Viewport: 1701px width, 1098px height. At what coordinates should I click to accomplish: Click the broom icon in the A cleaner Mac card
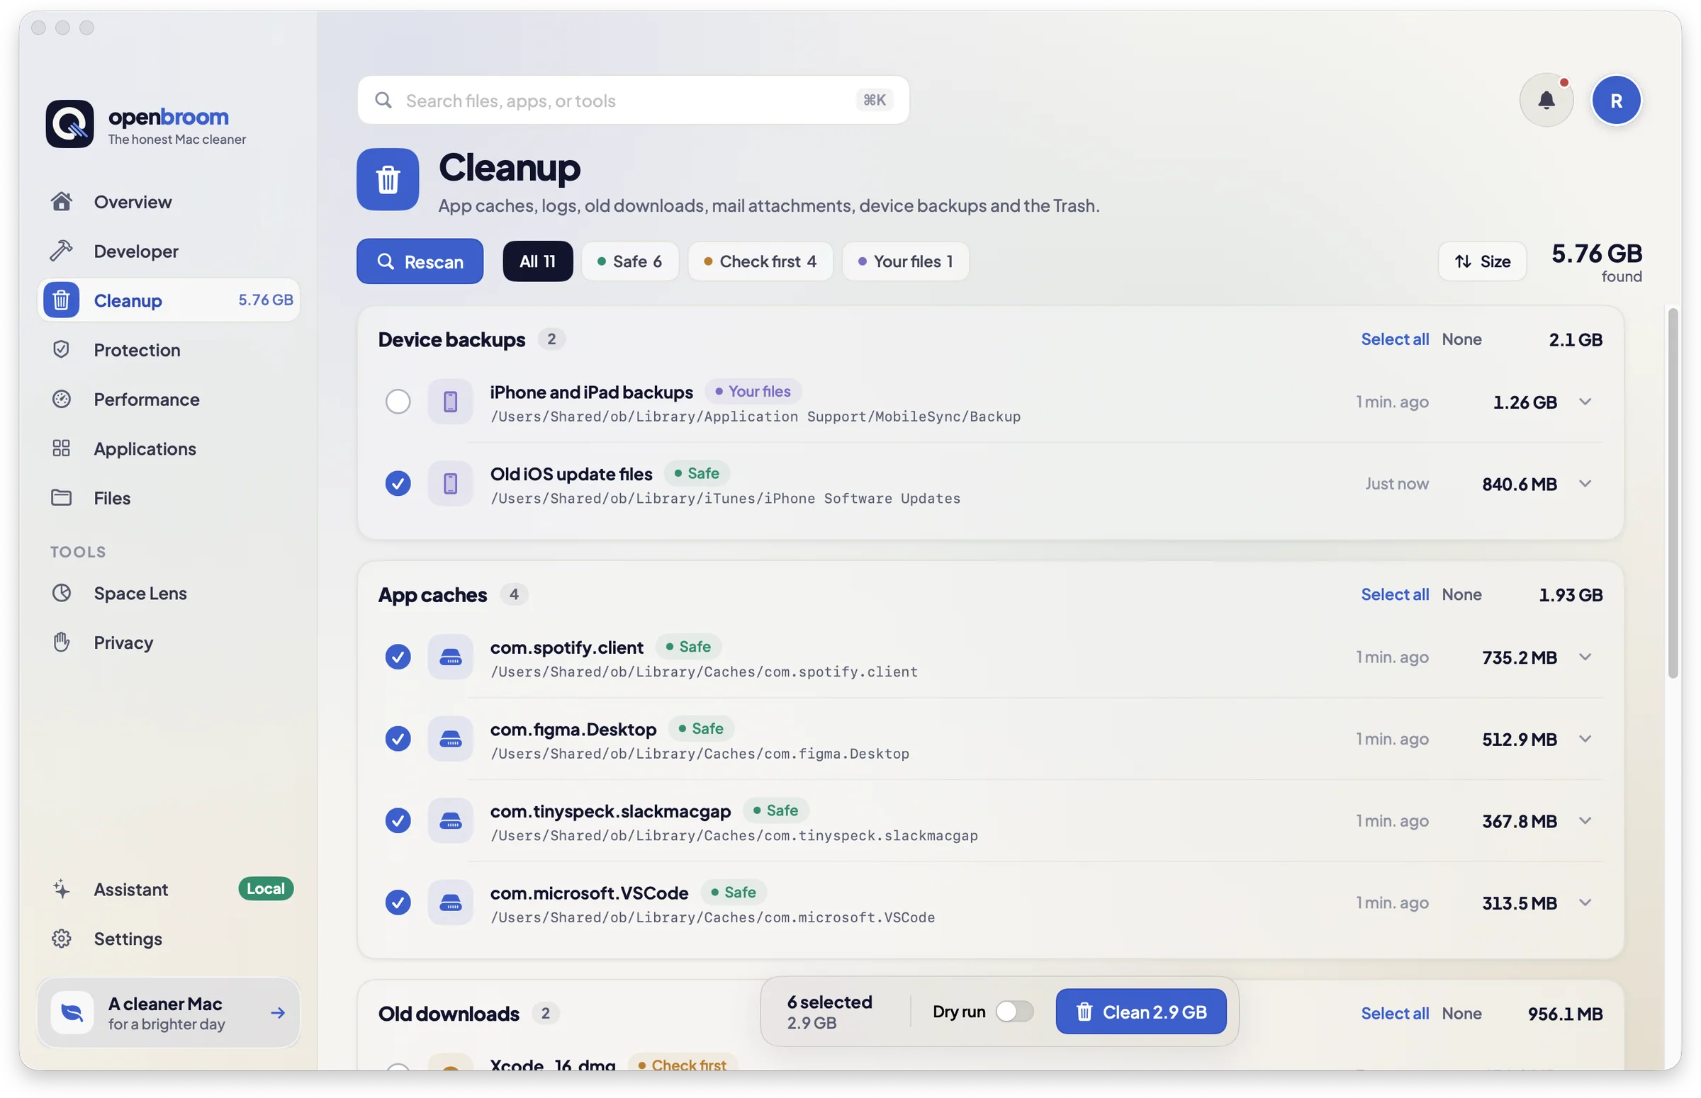coord(72,1012)
